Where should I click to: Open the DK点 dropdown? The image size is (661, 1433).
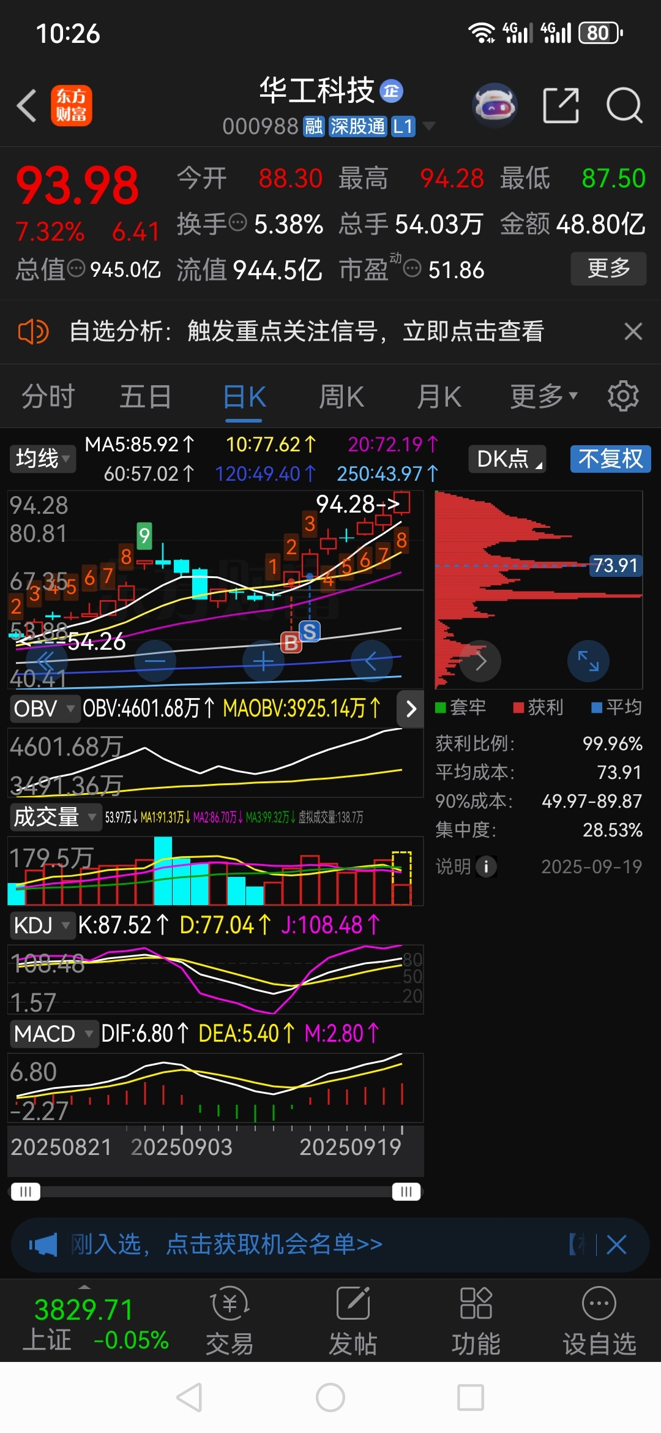(x=507, y=459)
